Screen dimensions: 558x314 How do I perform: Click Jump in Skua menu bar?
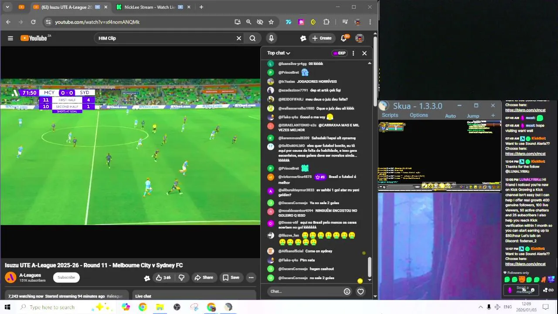(x=473, y=116)
